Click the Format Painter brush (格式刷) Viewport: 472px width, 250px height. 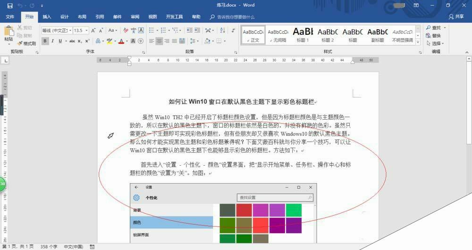(26, 43)
